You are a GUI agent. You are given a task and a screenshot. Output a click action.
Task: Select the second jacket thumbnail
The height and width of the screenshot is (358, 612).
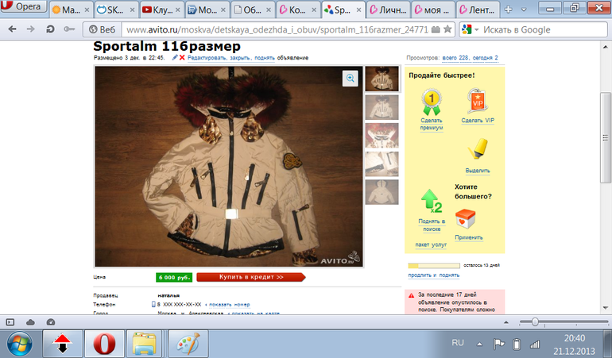pyautogui.click(x=382, y=107)
